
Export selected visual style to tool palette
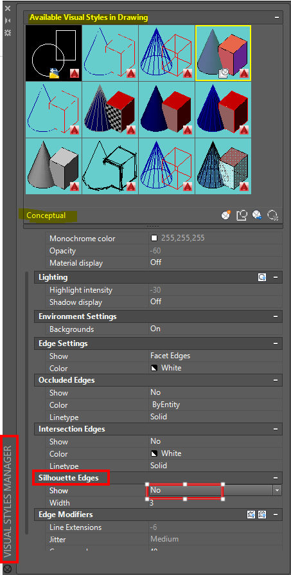point(257,215)
